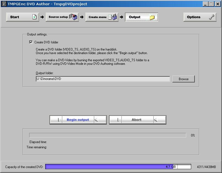
Task: Open the Options dialog
Action: (194, 17)
